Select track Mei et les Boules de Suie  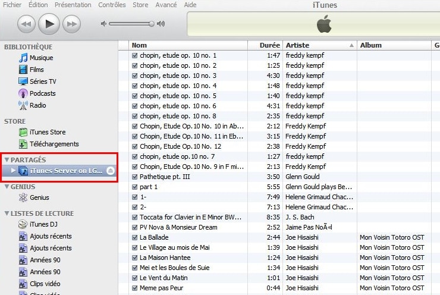click(x=175, y=268)
